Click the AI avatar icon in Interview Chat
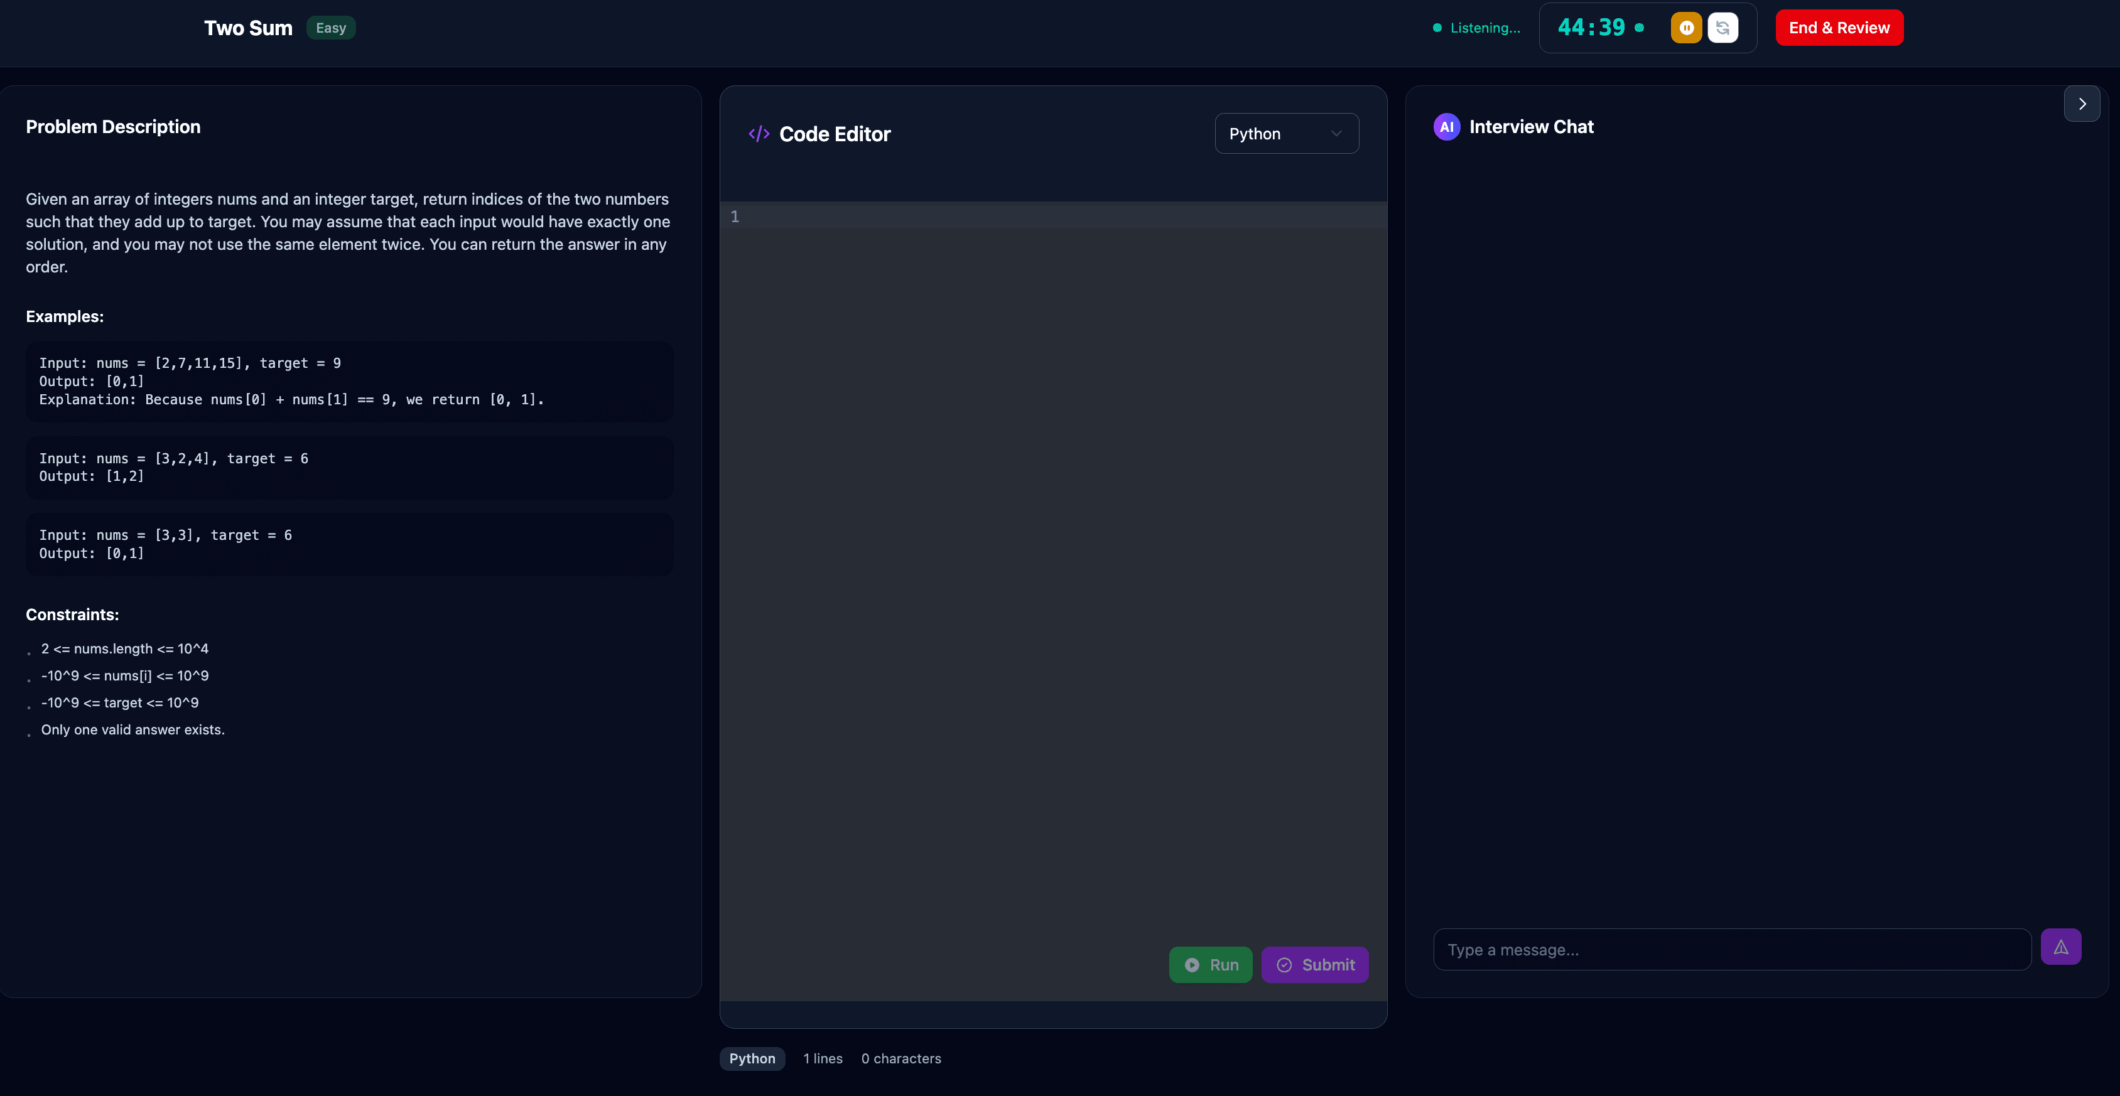This screenshot has width=2120, height=1096. pos(1446,127)
